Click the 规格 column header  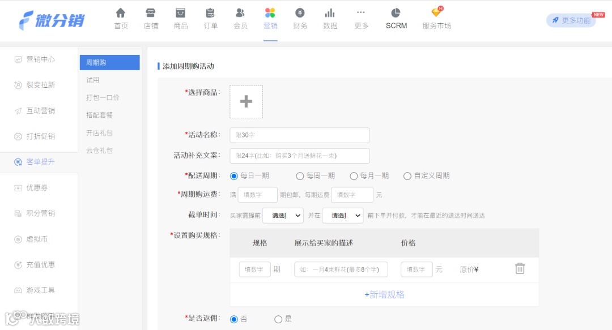tap(260, 243)
